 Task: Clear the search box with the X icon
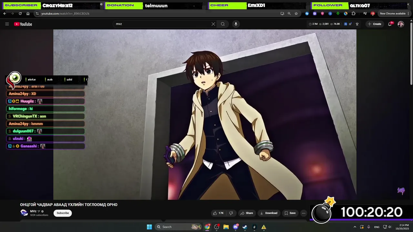213,24
